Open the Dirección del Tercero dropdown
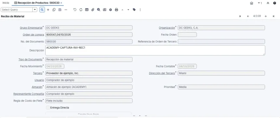The height and width of the screenshot is (118, 280). coord(221,73)
